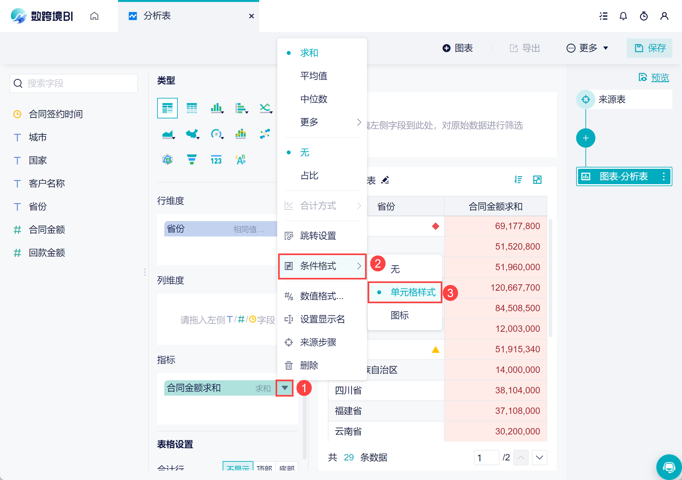Viewport: 682px width, 480px height.
Task: Select the gauge chart type icon
Action: (217, 134)
